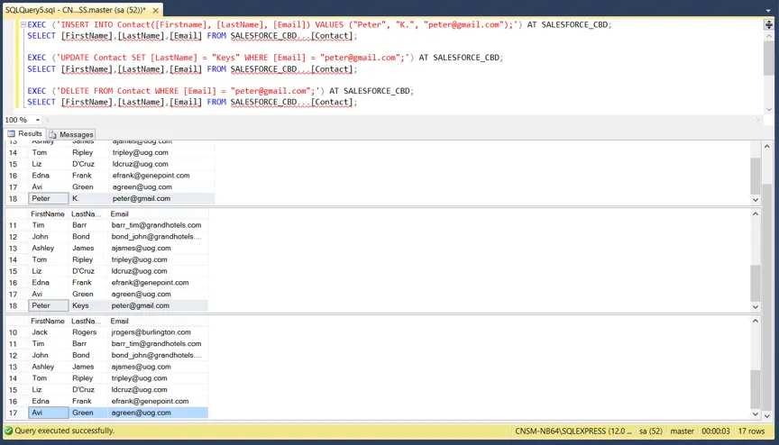
Task: Click the editor horizontal scrollbar left arrow
Action: coord(48,120)
